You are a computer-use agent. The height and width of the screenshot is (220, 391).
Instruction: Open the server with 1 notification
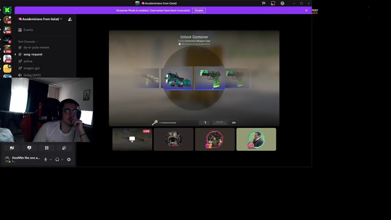(7, 39)
